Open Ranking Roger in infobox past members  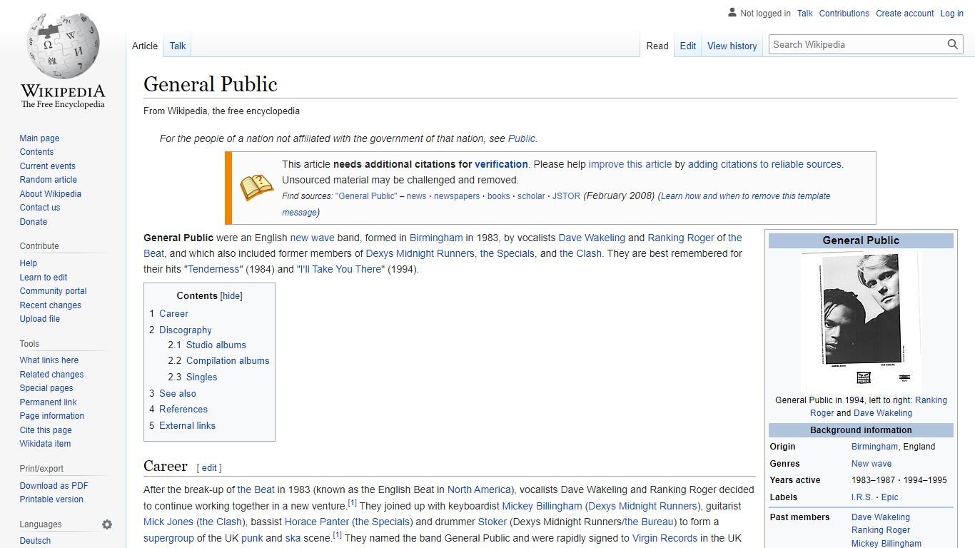pos(881,530)
